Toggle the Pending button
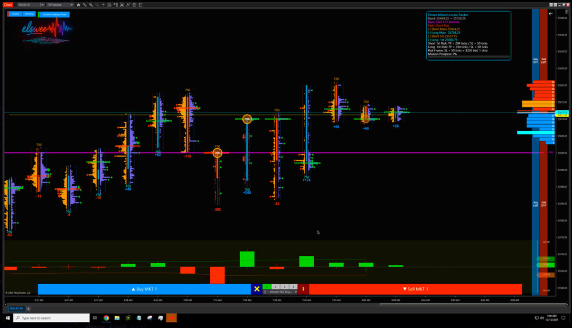The height and width of the screenshot is (328, 572). [x=29, y=14]
